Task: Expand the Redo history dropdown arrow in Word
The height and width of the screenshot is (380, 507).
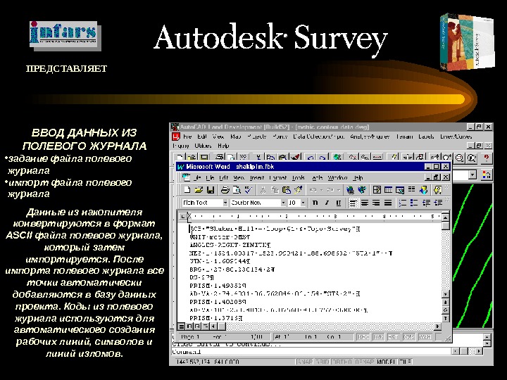Action: [x=339, y=190]
